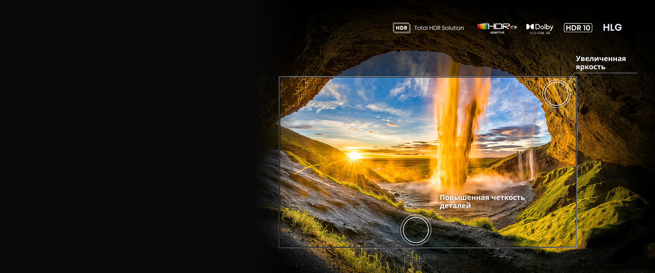The height and width of the screenshot is (273, 655).
Task: Click the underline beneath 'Увеличенная яркость'
Action: [606, 73]
